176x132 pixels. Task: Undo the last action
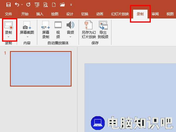click(x=17, y=5)
